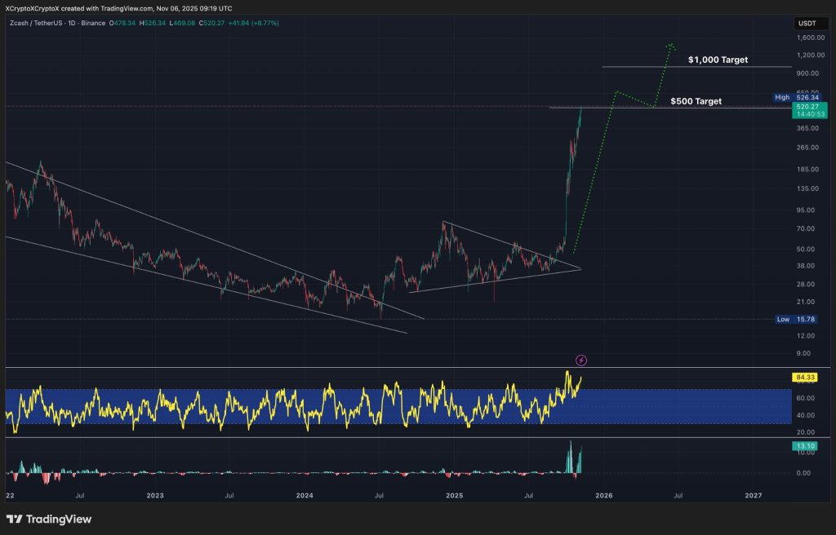Click the TradingView logo
The width and height of the screenshot is (836, 535).
click(49, 519)
